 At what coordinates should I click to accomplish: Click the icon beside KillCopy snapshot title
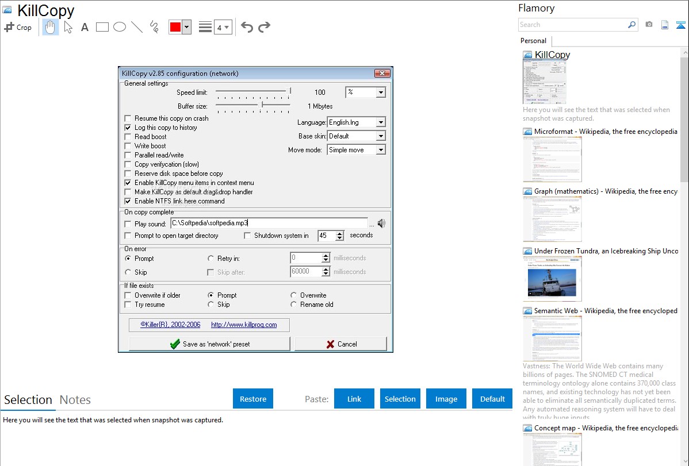coord(527,55)
